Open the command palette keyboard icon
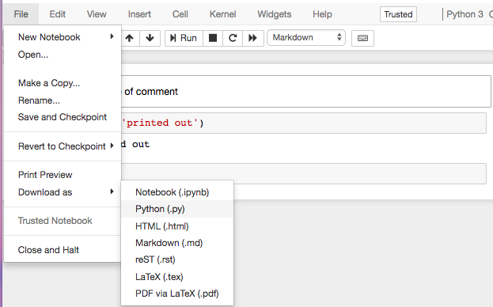 (x=362, y=38)
